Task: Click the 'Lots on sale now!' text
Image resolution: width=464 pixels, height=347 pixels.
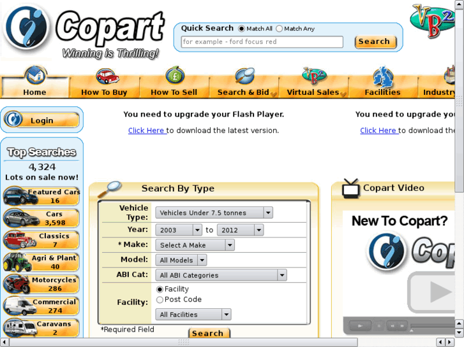Action: click(x=41, y=177)
